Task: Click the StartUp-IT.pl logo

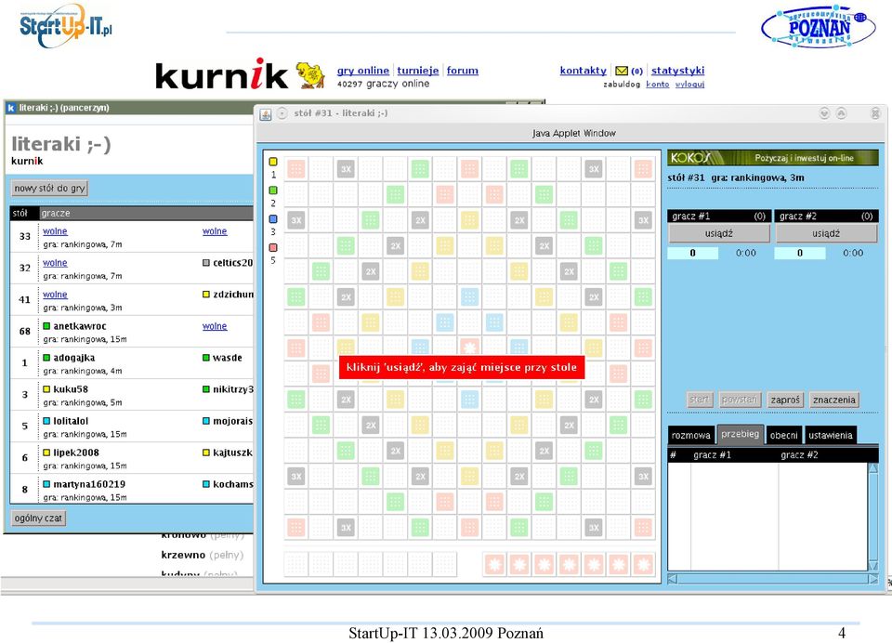Action: coord(66,26)
